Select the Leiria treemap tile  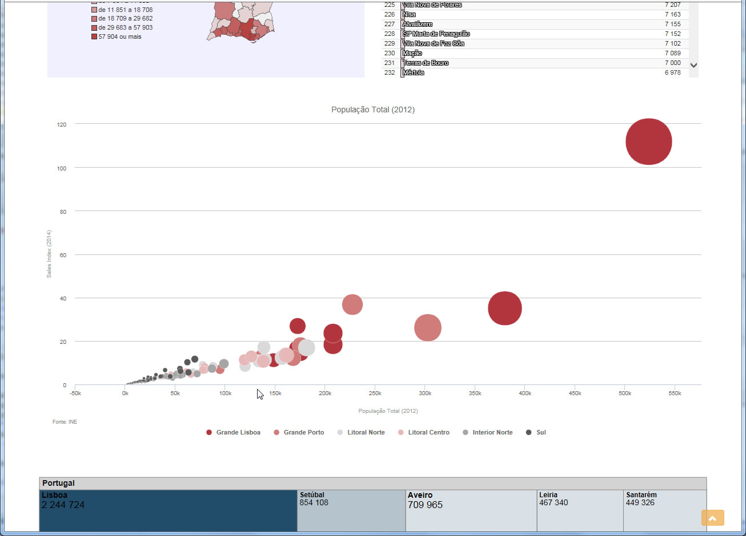[579, 510]
